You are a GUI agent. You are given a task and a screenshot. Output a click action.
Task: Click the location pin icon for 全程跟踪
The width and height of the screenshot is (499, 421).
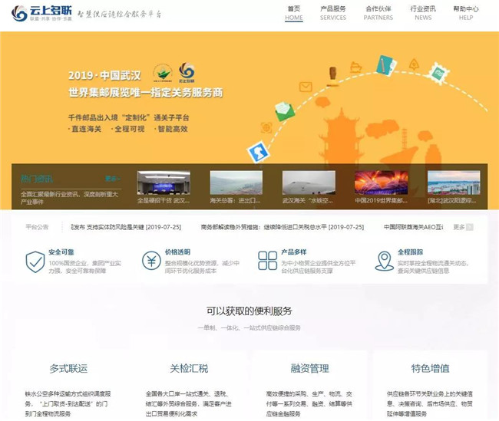pos(384,261)
